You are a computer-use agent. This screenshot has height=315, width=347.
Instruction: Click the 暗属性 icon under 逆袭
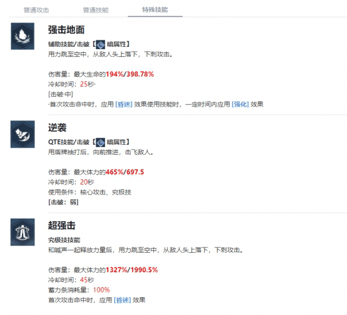(100, 142)
